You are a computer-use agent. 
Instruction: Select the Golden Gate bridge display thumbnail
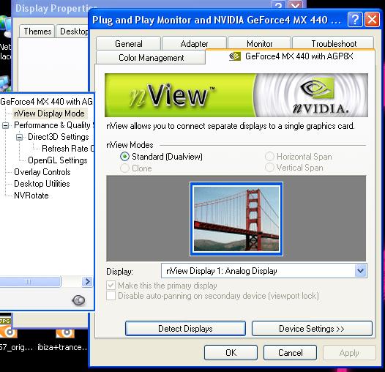pos(236,219)
